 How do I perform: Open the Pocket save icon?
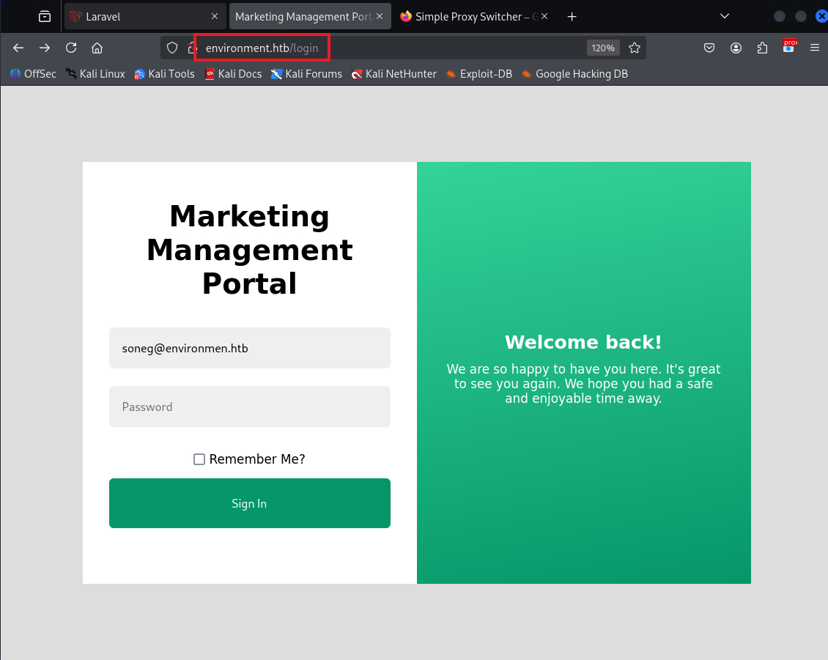pyautogui.click(x=709, y=48)
